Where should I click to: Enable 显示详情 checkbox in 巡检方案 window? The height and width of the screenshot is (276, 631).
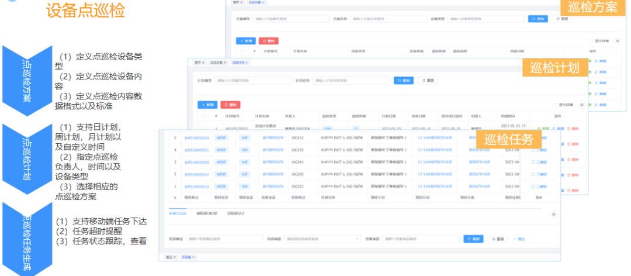click(x=591, y=41)
